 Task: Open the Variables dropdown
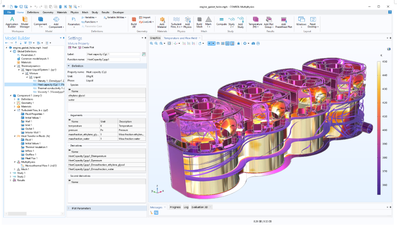click(x=89, y=17)
